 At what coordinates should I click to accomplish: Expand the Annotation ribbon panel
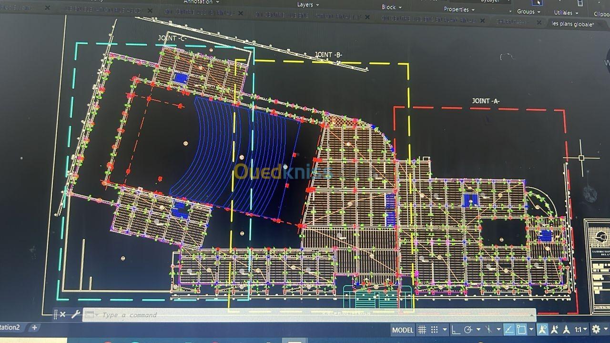pos(202,2)
